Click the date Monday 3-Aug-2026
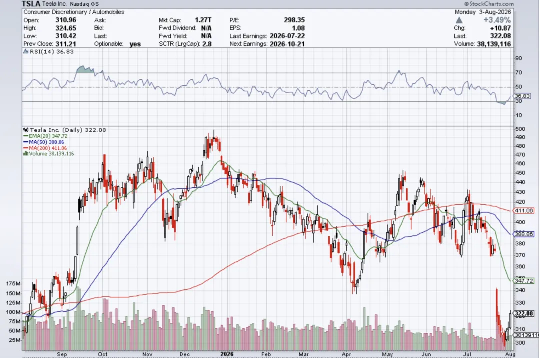The height and width of the screenshot is (358, 540). click(x=483, y=12)
